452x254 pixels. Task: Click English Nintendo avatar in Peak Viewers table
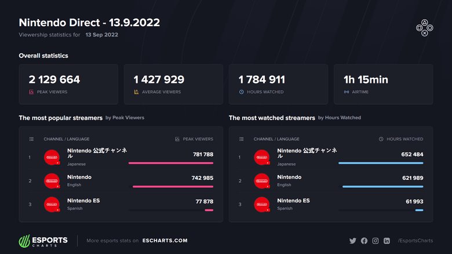[x=52, y=181]
